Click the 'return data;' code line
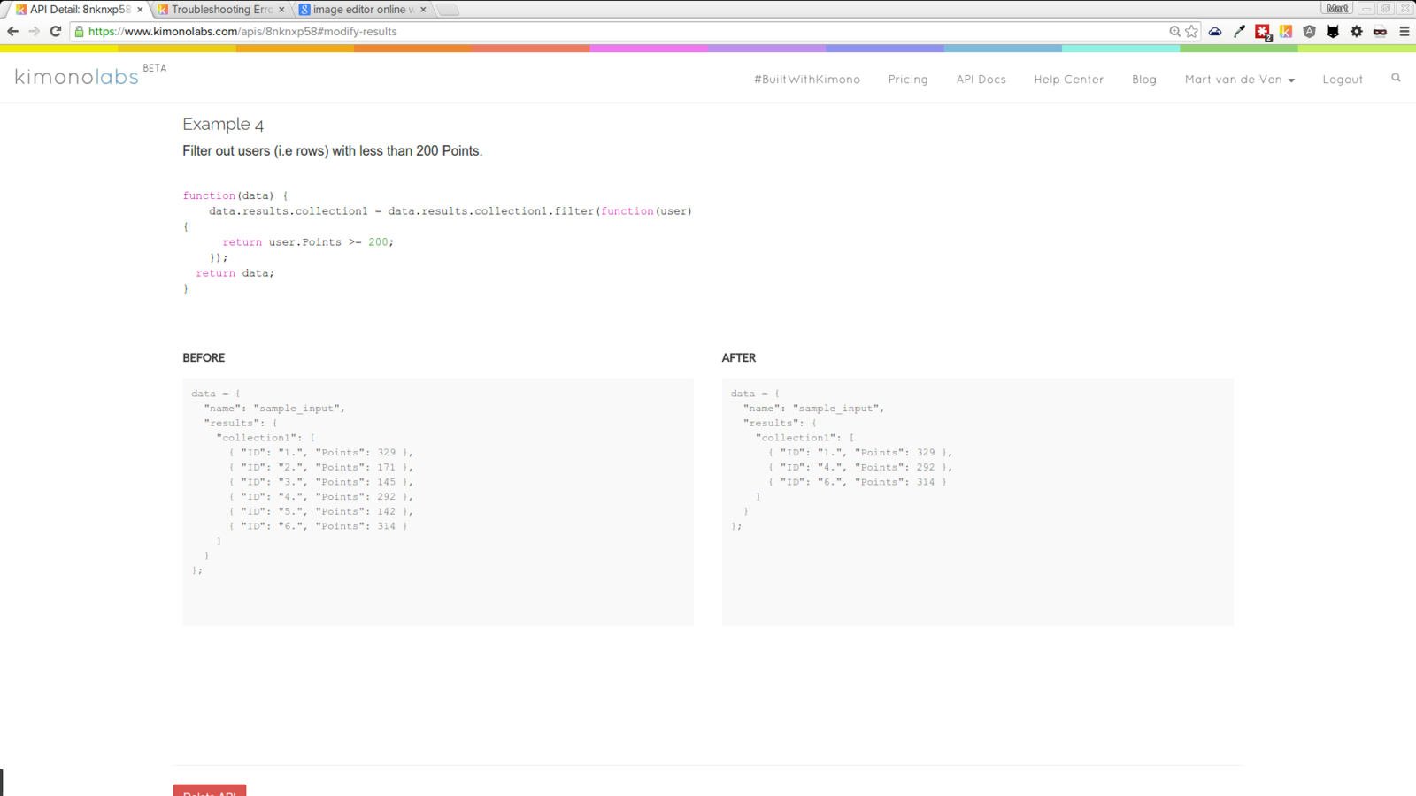The height and width of the screenshot is (796, 1416). pyautogui.click(x=235, y=273)
